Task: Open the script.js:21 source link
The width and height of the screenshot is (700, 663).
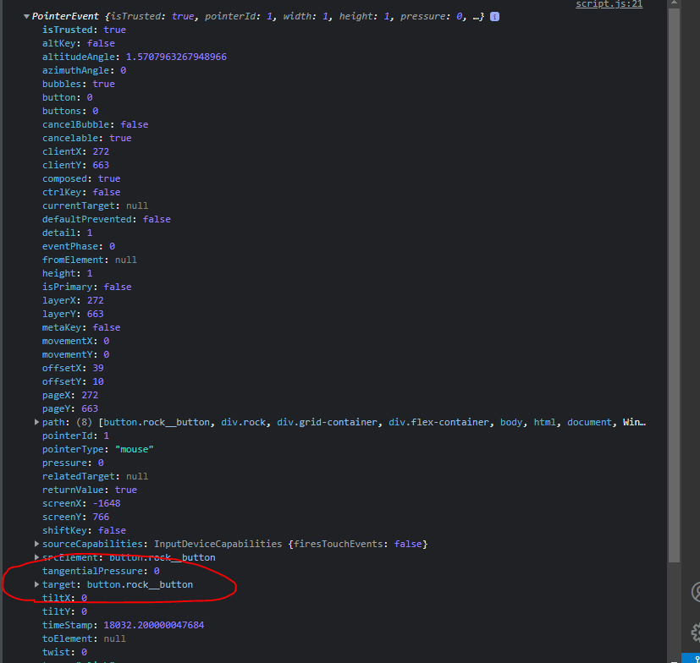Action: pos(609,4)
